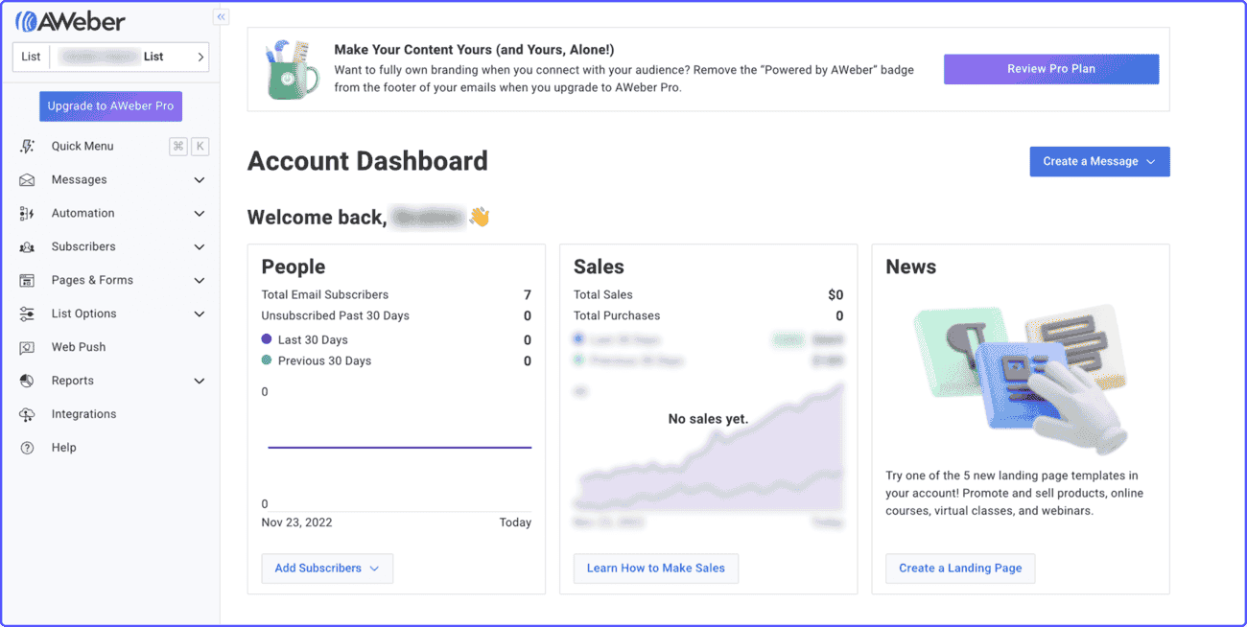The width and height of the screenshot is (1247, 627).
Task: Click the Quick Menu lightning icon
Action: 27,147
